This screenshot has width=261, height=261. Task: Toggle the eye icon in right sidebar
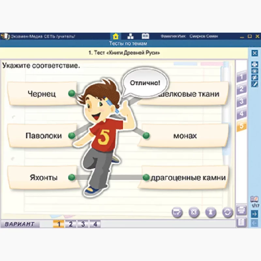click(x=254, y=71)
